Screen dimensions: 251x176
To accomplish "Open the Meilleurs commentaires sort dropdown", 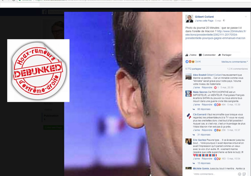I will point(234,62).
